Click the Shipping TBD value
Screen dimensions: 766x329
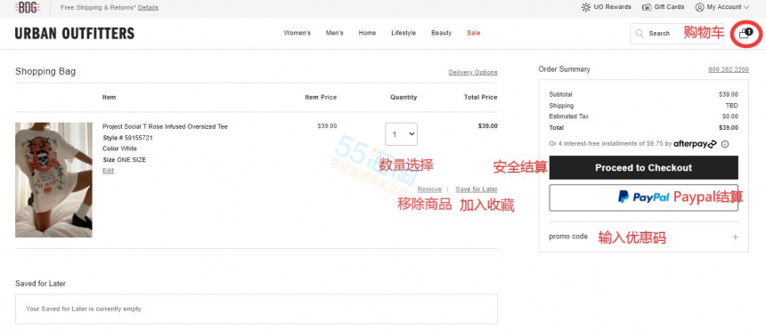[x=732, y=106]
